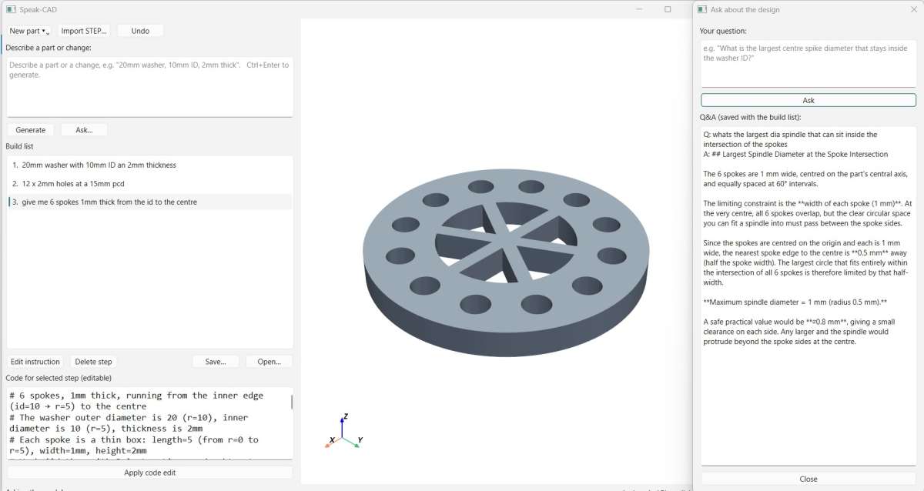Screen dimensions: 924x491
Task: Select build step 3, give me 6 spokes
Action: (149, 202)
